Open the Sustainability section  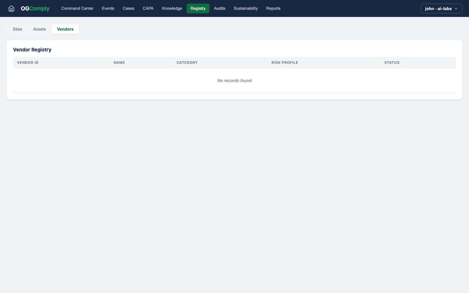pos(246,8)
